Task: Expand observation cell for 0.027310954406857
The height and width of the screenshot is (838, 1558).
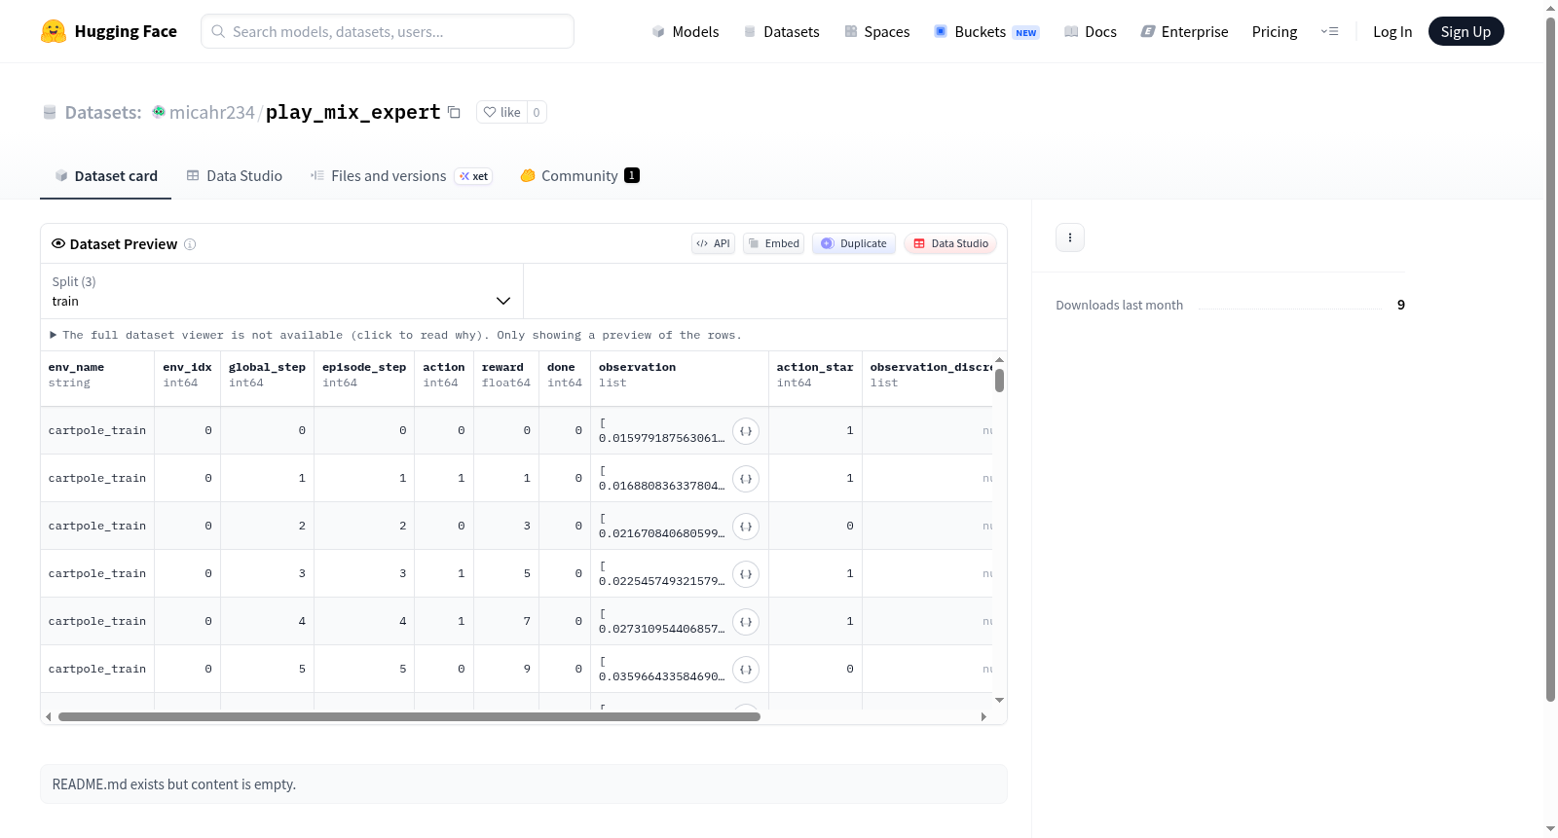Action: coord(746,622)
